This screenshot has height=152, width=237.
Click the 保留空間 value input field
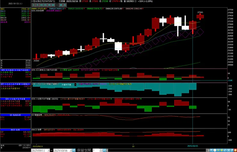(96, 150)
